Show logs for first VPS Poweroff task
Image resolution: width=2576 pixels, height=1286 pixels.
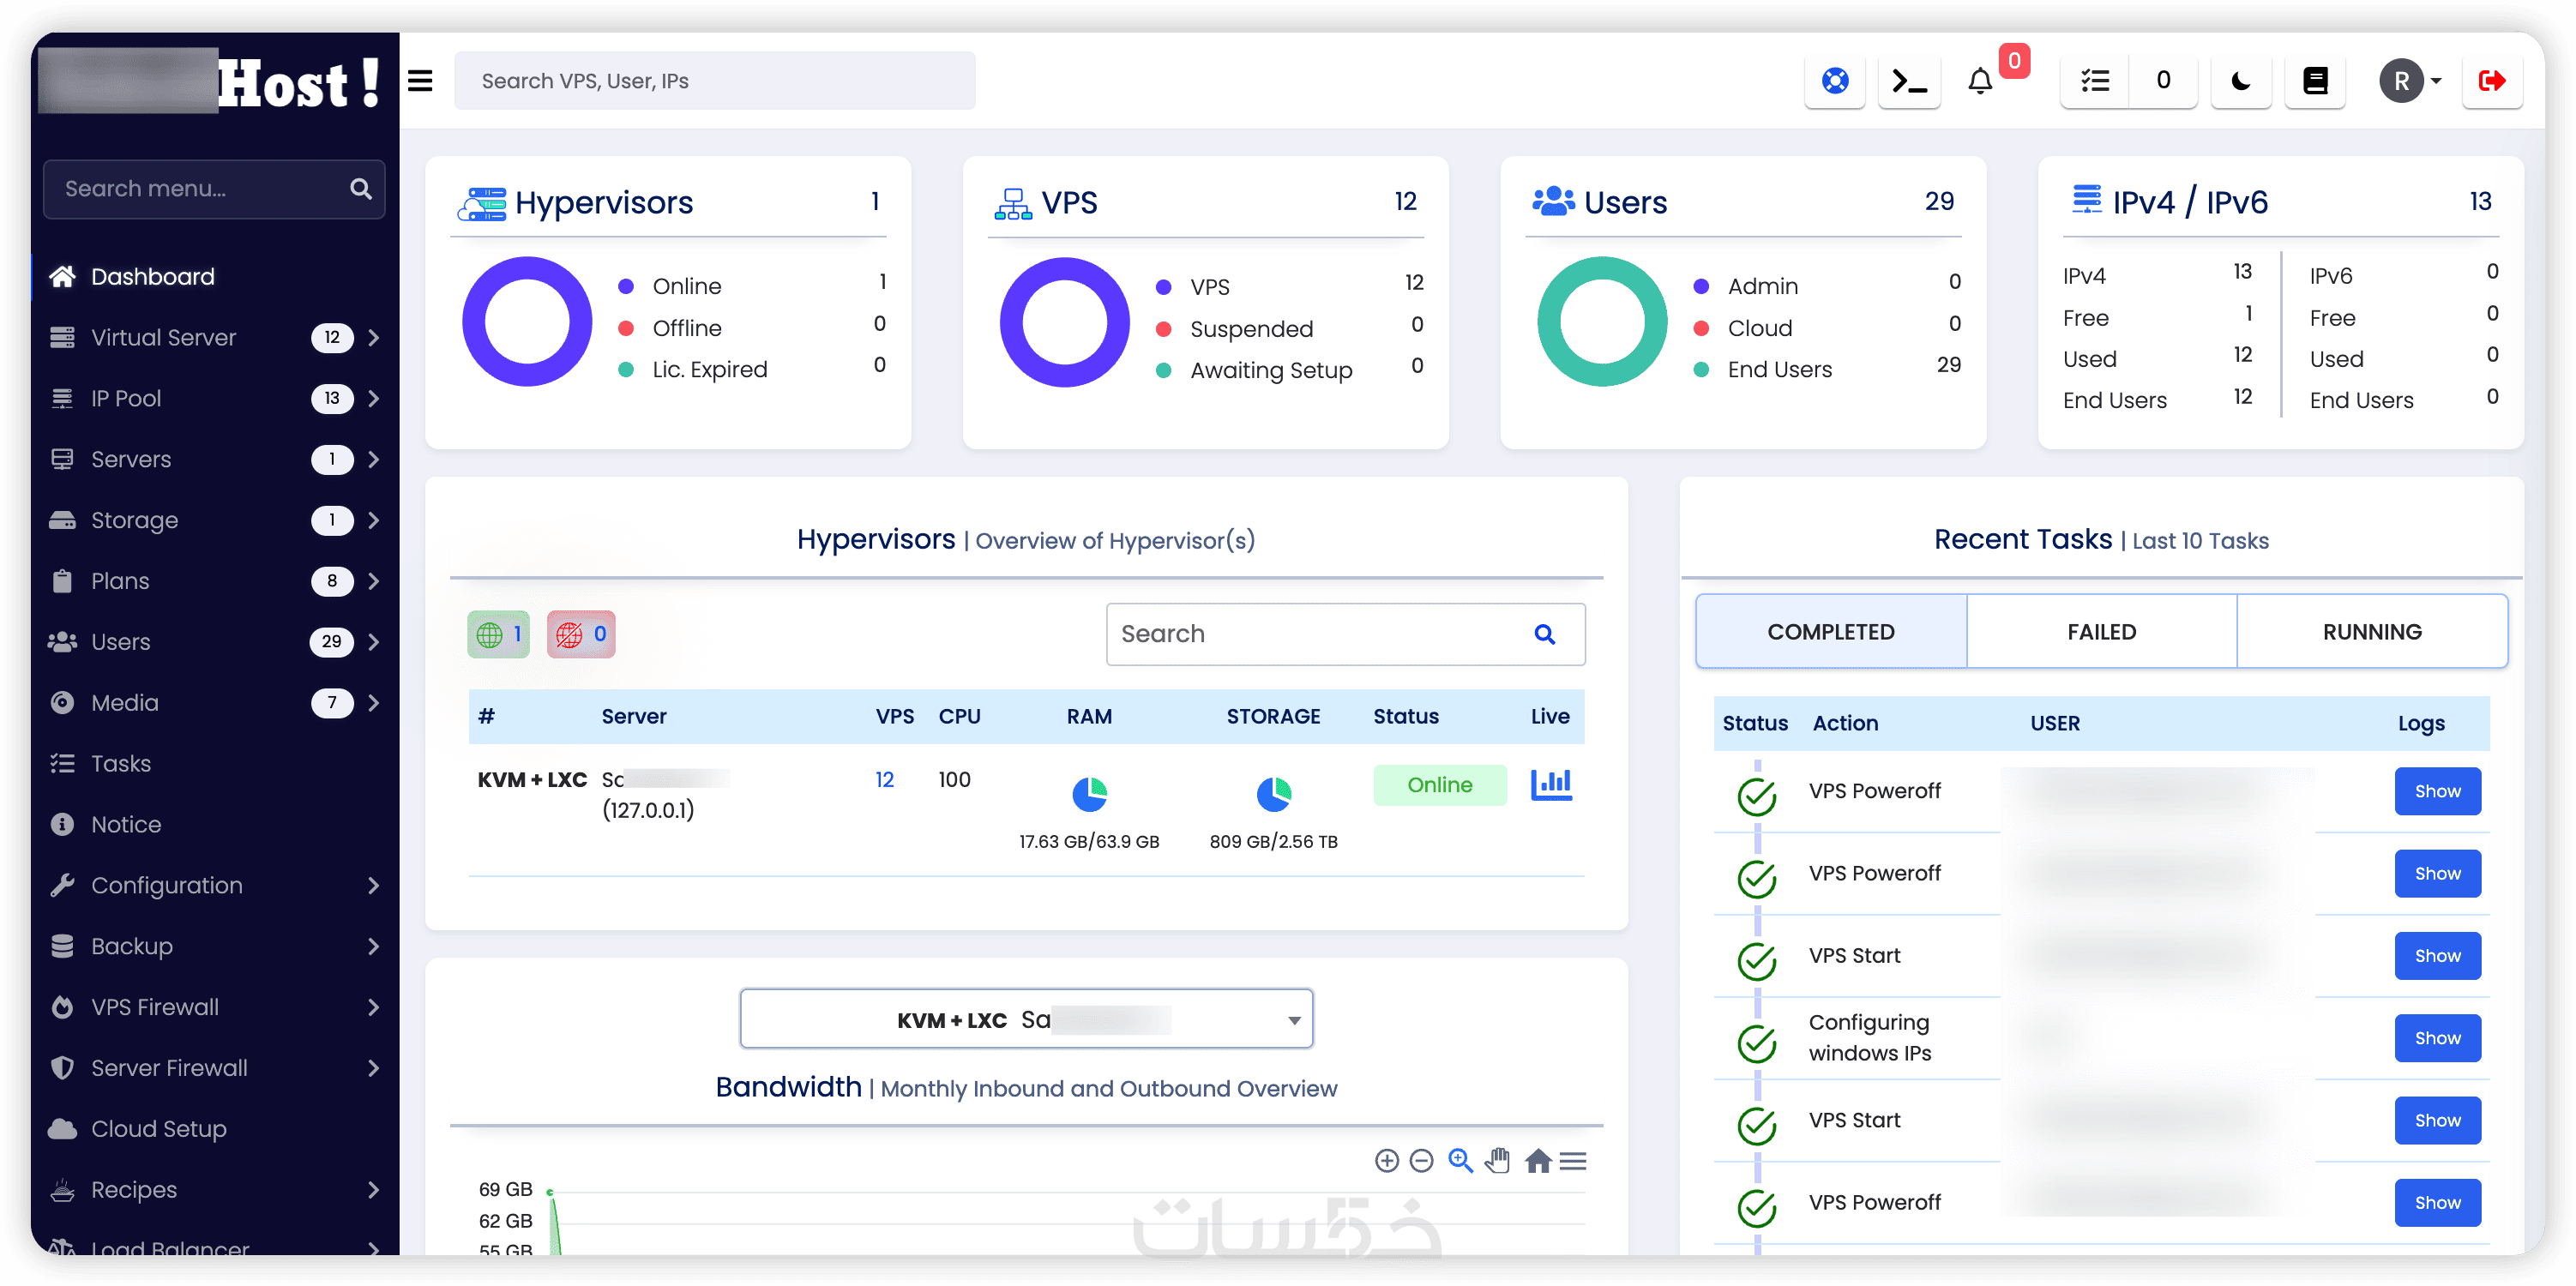[2436, 791]
